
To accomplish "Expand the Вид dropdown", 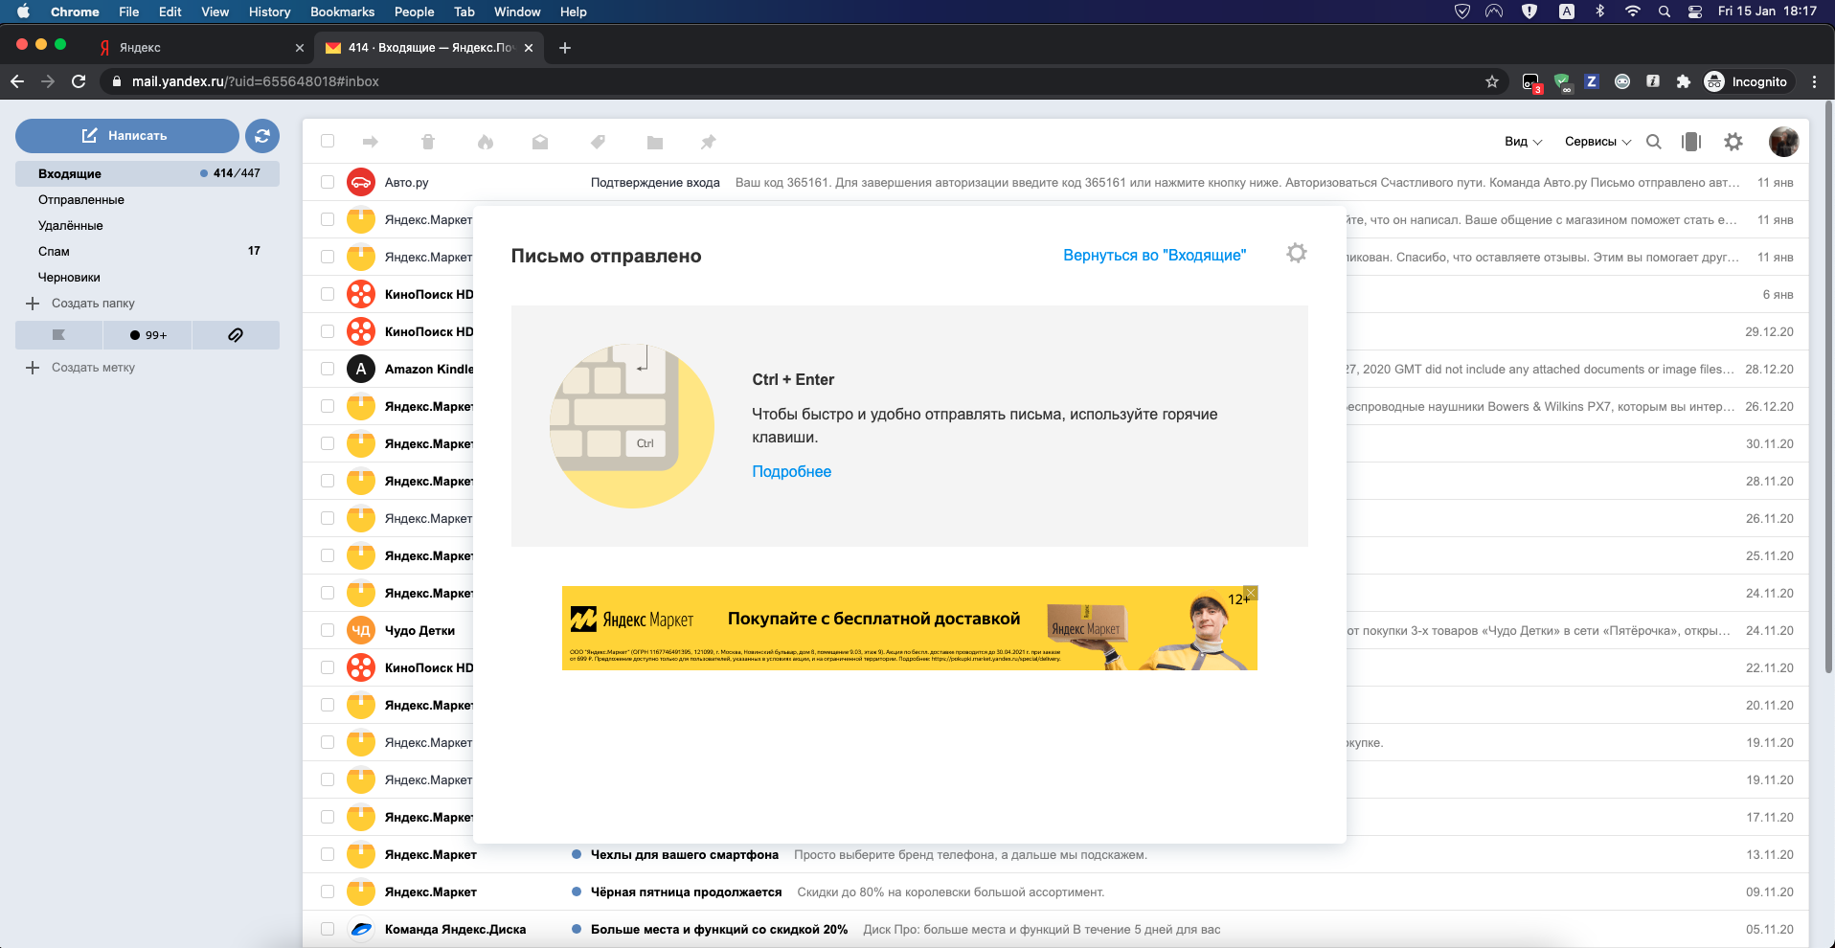I will coord(1522,141).
